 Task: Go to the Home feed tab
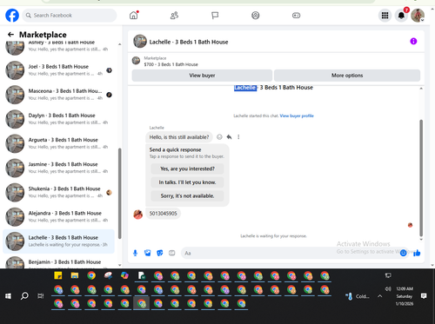point(134,16)
